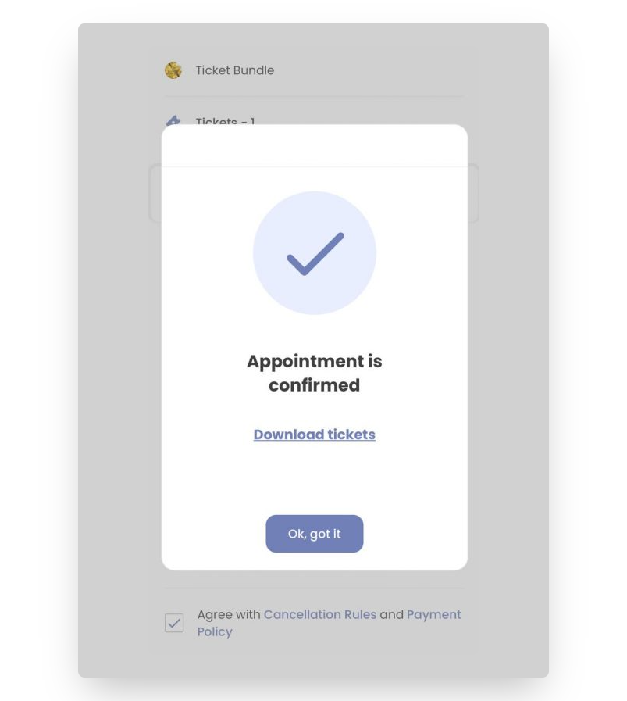Click the Ticket Bundle label text
Screen dimensions: 627x701
[235, 70]
